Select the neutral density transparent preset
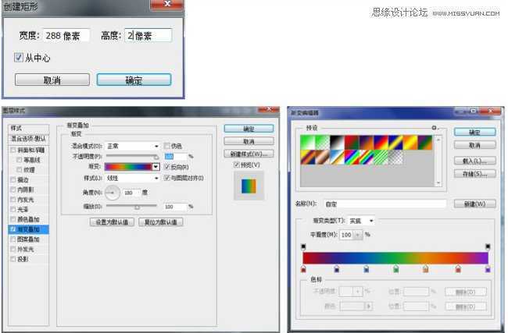The image size is (508, 333). [x=395, y=158]
